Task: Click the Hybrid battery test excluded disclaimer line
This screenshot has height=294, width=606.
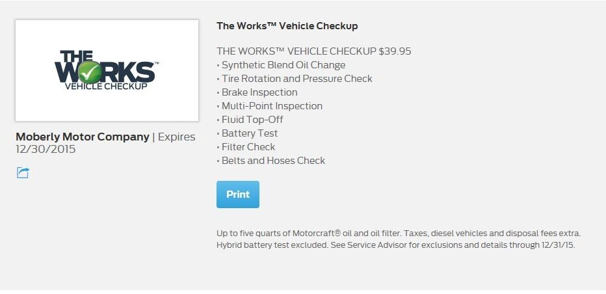Action: 395,245
